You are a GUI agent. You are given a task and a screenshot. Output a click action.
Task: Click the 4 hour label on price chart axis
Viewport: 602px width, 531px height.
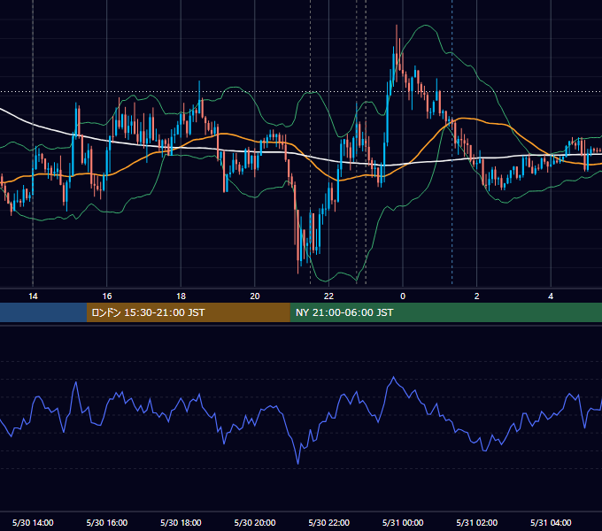pos(551,296)
